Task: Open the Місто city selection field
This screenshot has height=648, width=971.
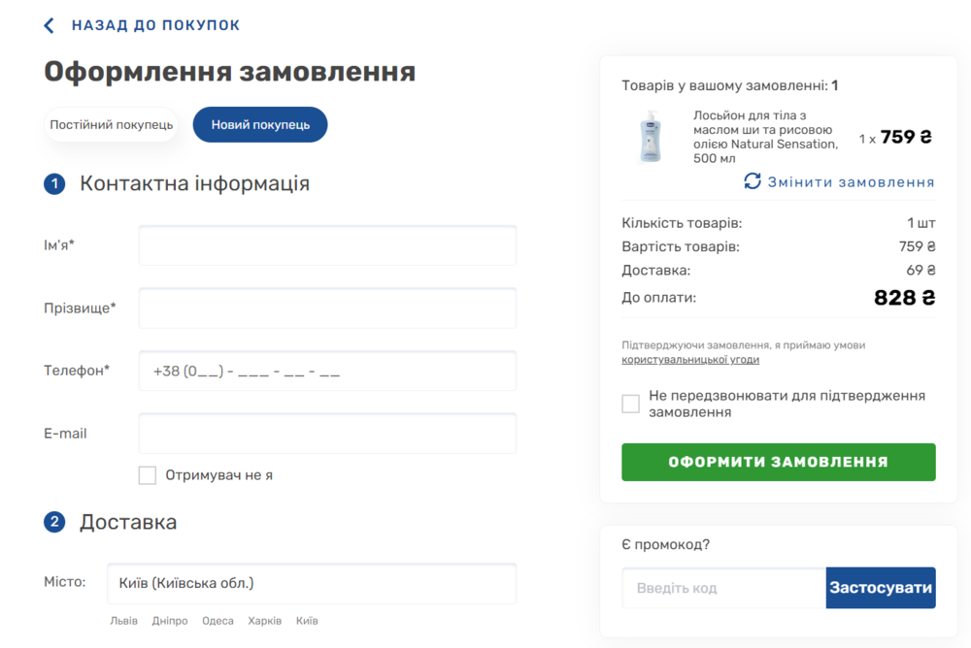Action: [x=311, y=583]
